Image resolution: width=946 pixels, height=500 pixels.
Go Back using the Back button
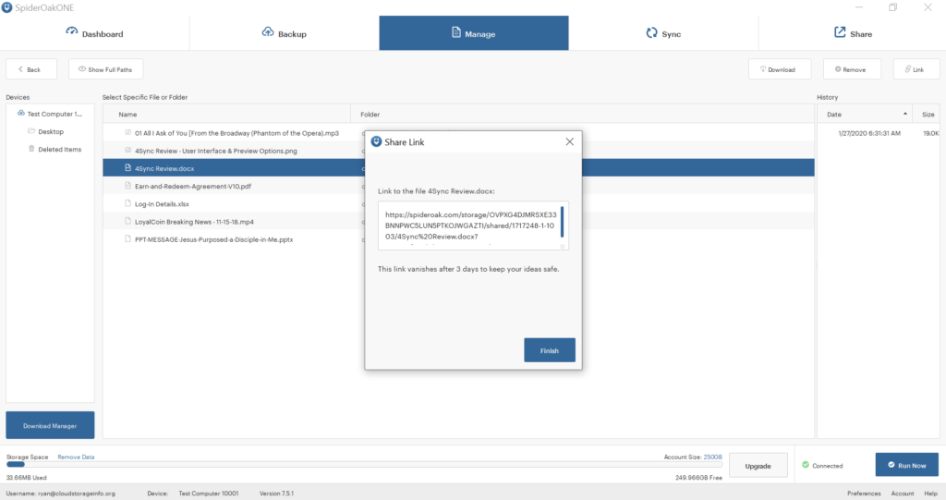pos(31,68)
